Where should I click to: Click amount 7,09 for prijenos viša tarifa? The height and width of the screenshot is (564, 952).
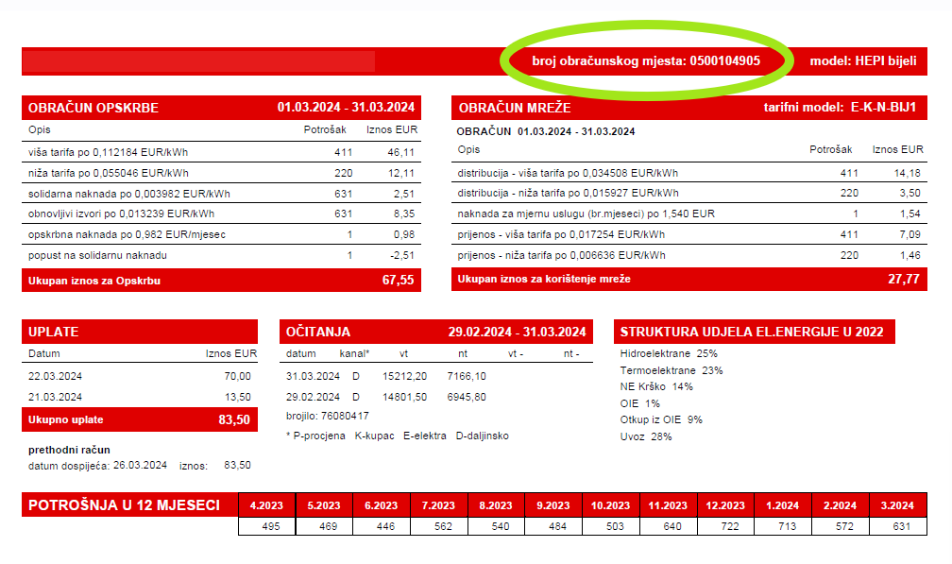coord(909,234)
